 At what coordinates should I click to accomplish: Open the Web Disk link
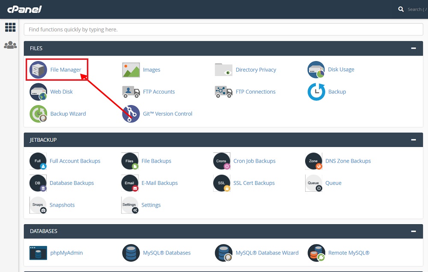click(62, 92)
